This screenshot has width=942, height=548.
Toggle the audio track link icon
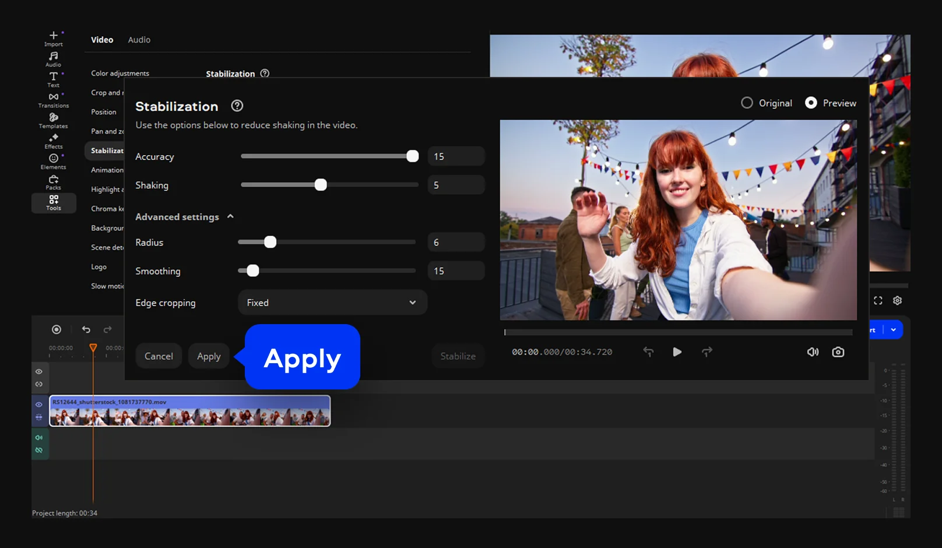point(39,450)
